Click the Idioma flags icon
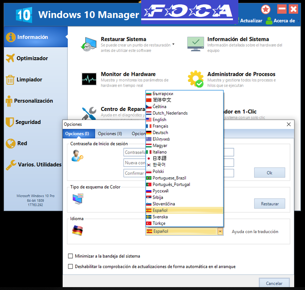This screenshot has height=290, width=305. coord(78,230)
